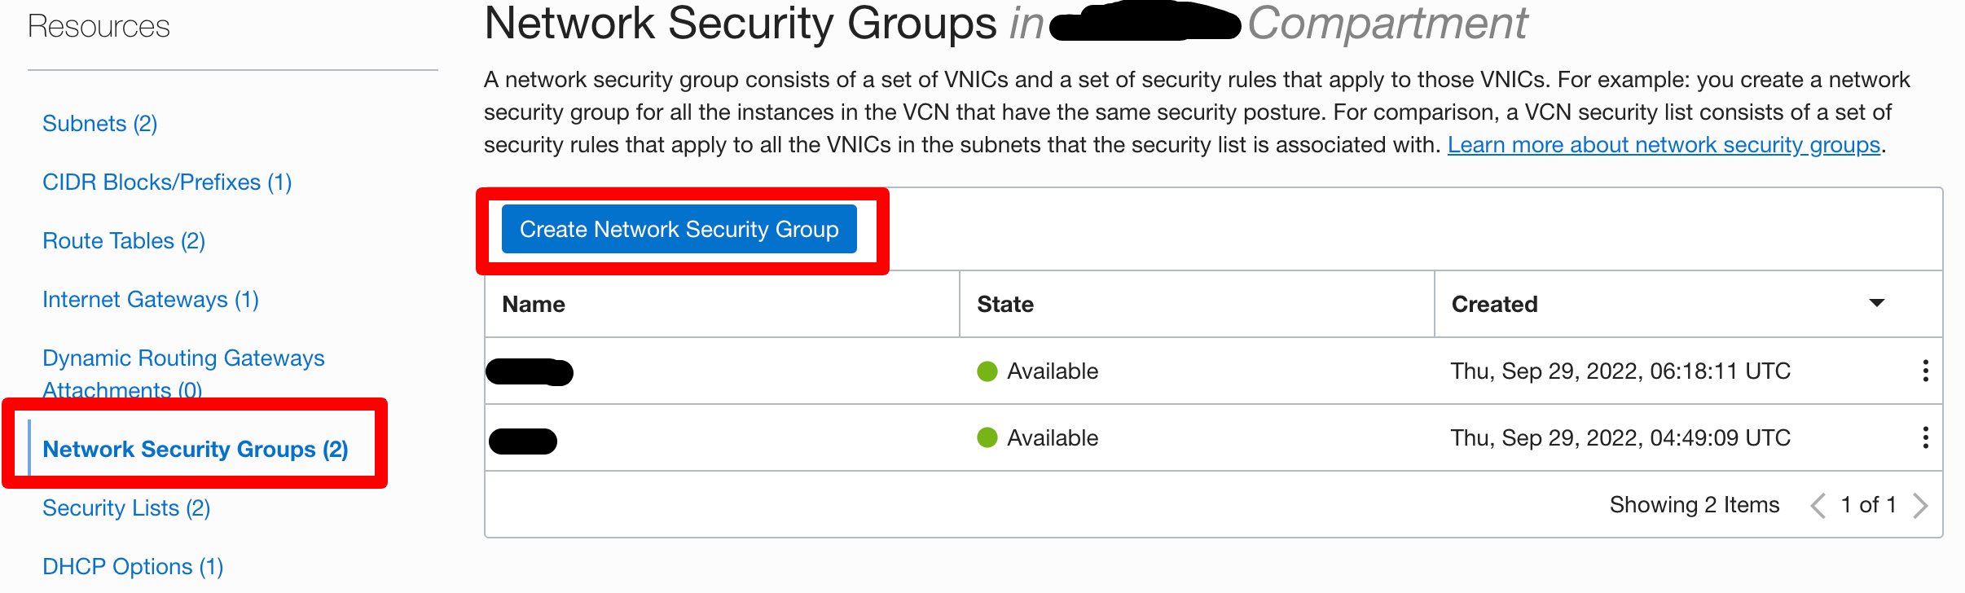Open actions menu for 04:49:09 UTC row
The width and height of the screenshot is (1965, 593).
point(1925,437)
